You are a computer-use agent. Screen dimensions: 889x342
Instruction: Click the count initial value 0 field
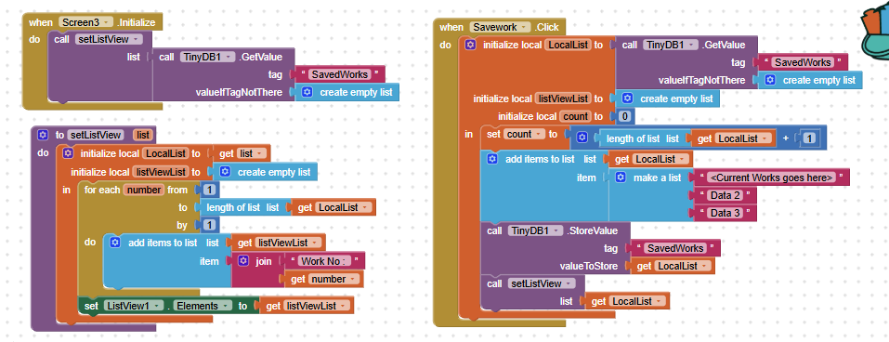625,116
